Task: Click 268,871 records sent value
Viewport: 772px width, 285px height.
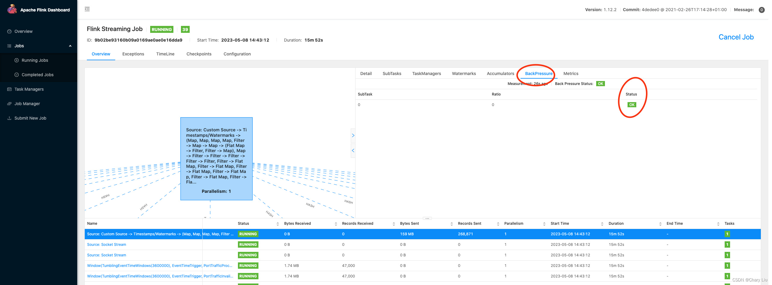Action: tap(465, 234)
